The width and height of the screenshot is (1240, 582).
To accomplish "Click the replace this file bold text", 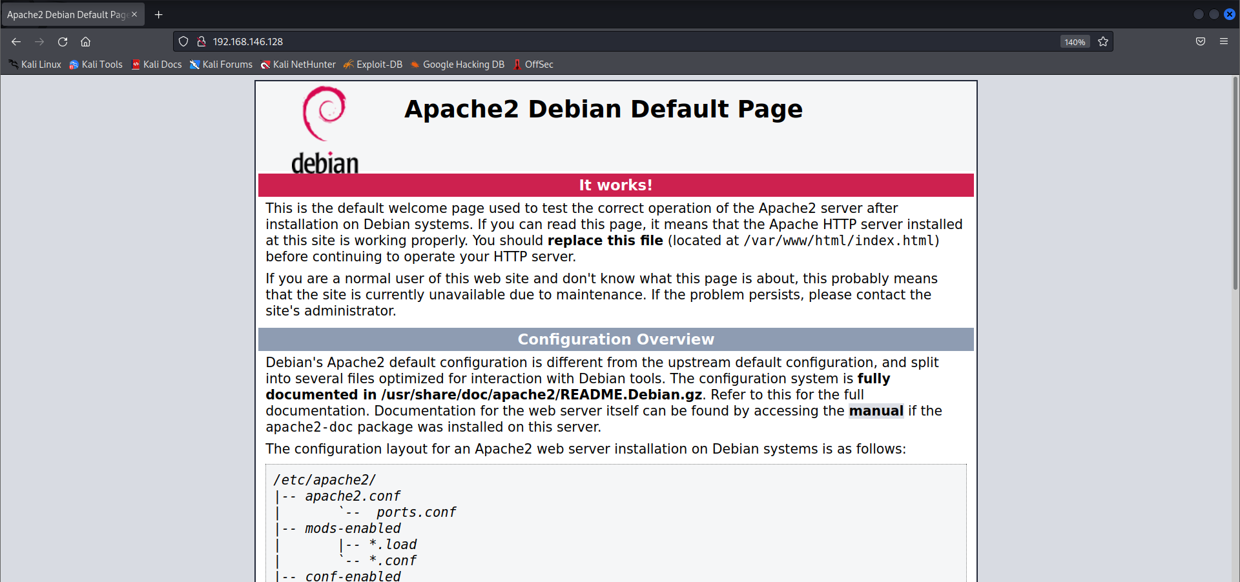I will pyautogui.click(x=605, y=241).
